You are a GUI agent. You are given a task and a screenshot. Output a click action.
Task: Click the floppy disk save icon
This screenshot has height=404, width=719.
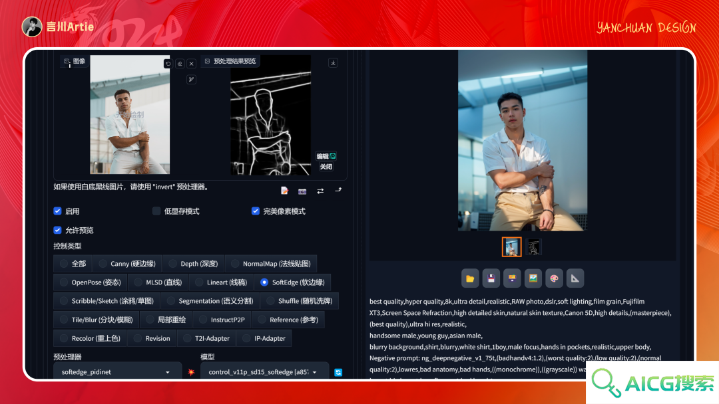click(x=491, y=278)
